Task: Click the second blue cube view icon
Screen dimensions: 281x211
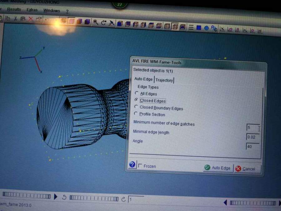Action: tap(128, 24)
